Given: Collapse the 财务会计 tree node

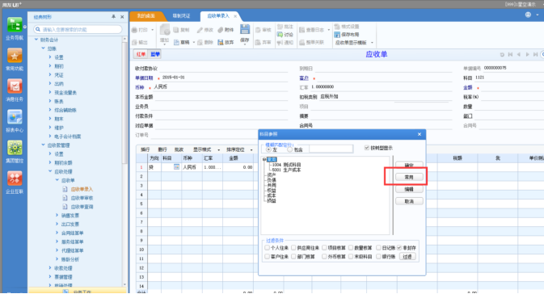Looking at the screenshot, I should pyautogui.click(x=36, y=40).
